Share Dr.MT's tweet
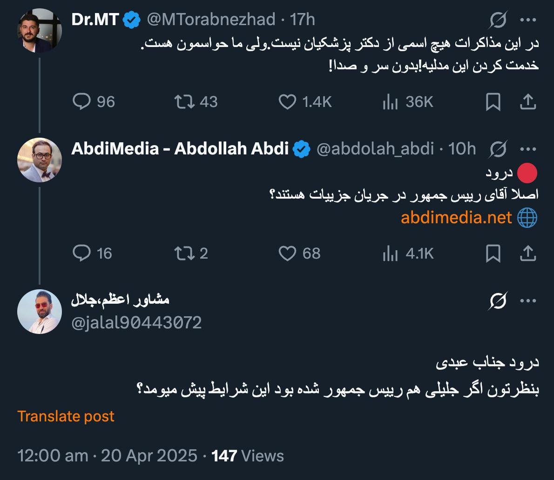Viewport: 554px width, 480px height. click(x=528, y=101)
